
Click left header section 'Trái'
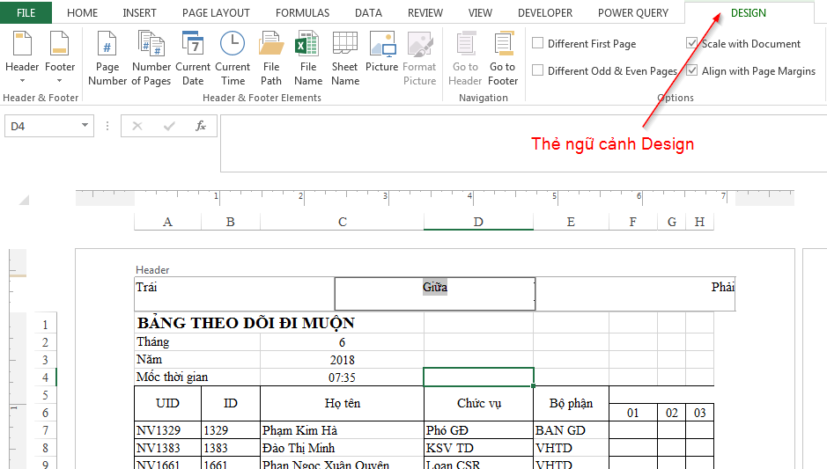click(234, 294)
